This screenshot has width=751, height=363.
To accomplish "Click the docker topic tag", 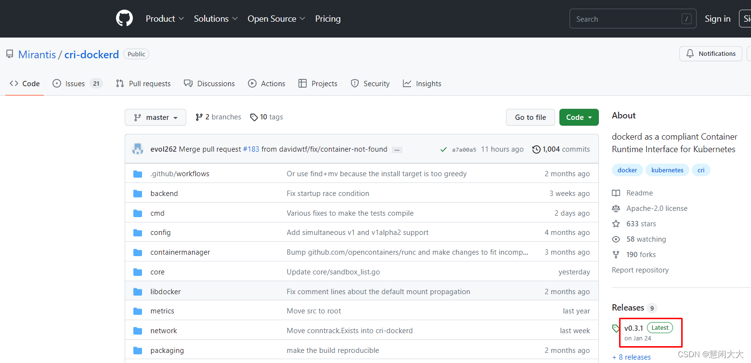I will tap(627, 170).
